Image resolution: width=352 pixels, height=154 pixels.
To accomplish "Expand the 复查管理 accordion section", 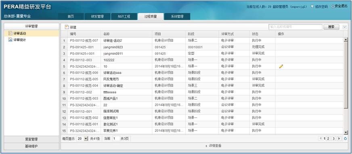I will click(31, 139).
